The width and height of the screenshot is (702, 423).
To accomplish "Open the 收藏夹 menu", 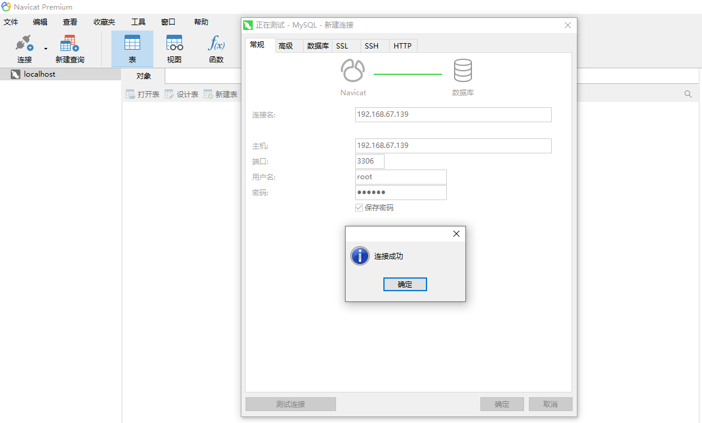I will click(x=104, y=22).
